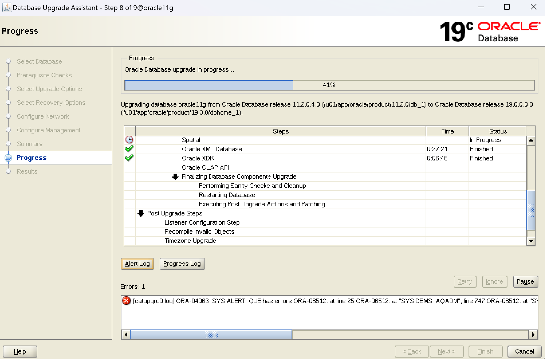Viewport: 545px width, 359px height.
Task: Select the Summary step in the sidebar
Action: (29, 144)
